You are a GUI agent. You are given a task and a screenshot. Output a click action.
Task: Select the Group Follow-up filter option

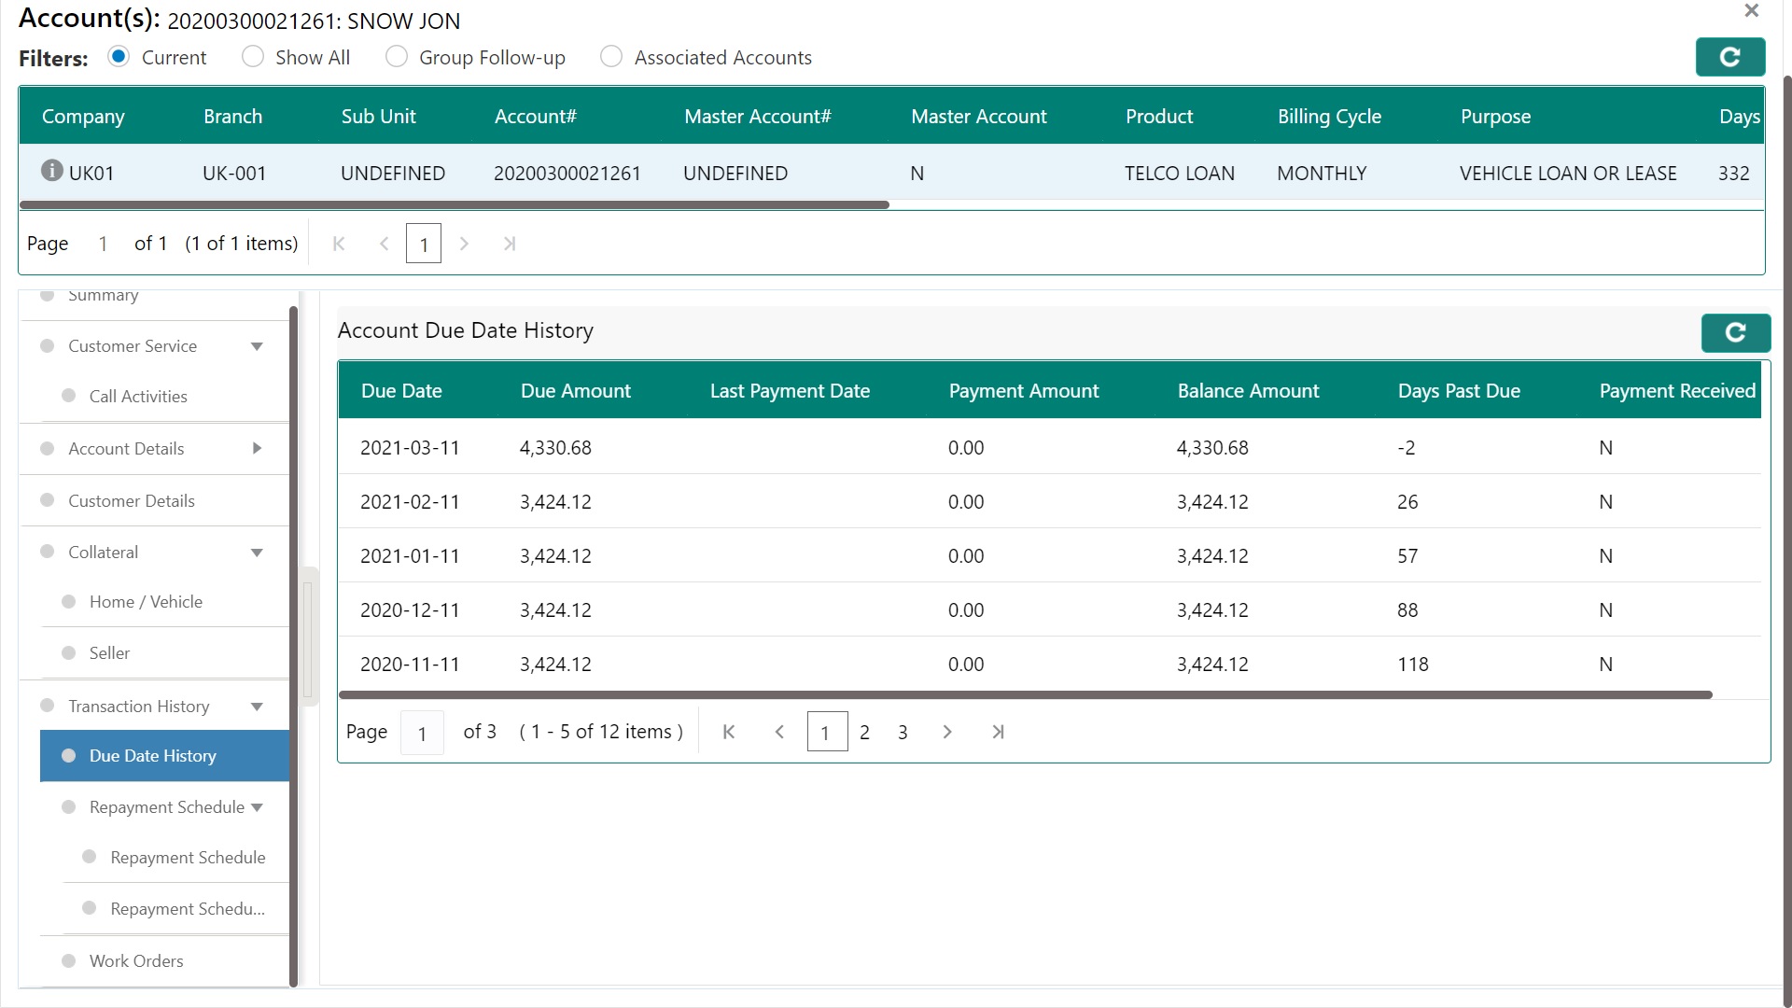[397, 57]
